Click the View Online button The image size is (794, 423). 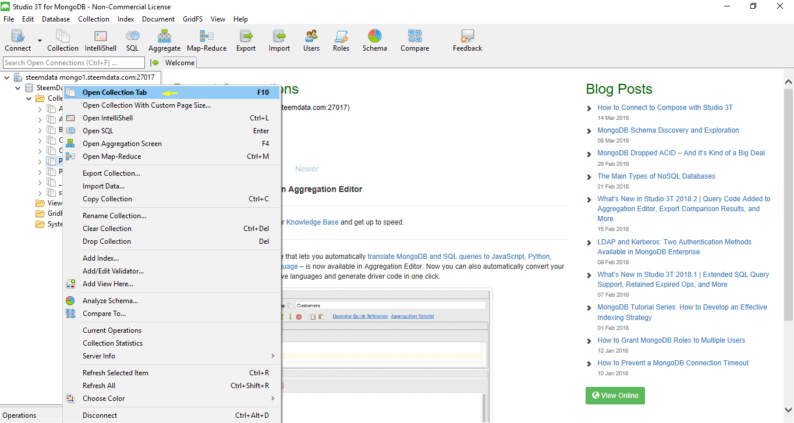(x=615, y=396)
